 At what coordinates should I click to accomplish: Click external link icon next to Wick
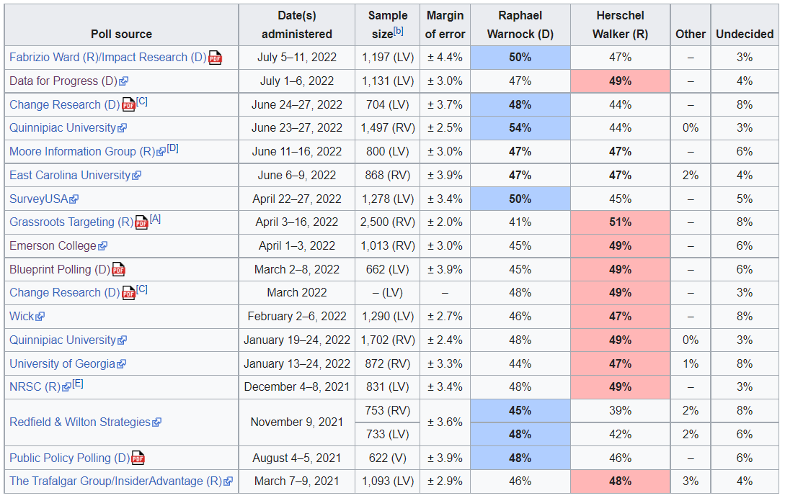click(x=40, y=317)
